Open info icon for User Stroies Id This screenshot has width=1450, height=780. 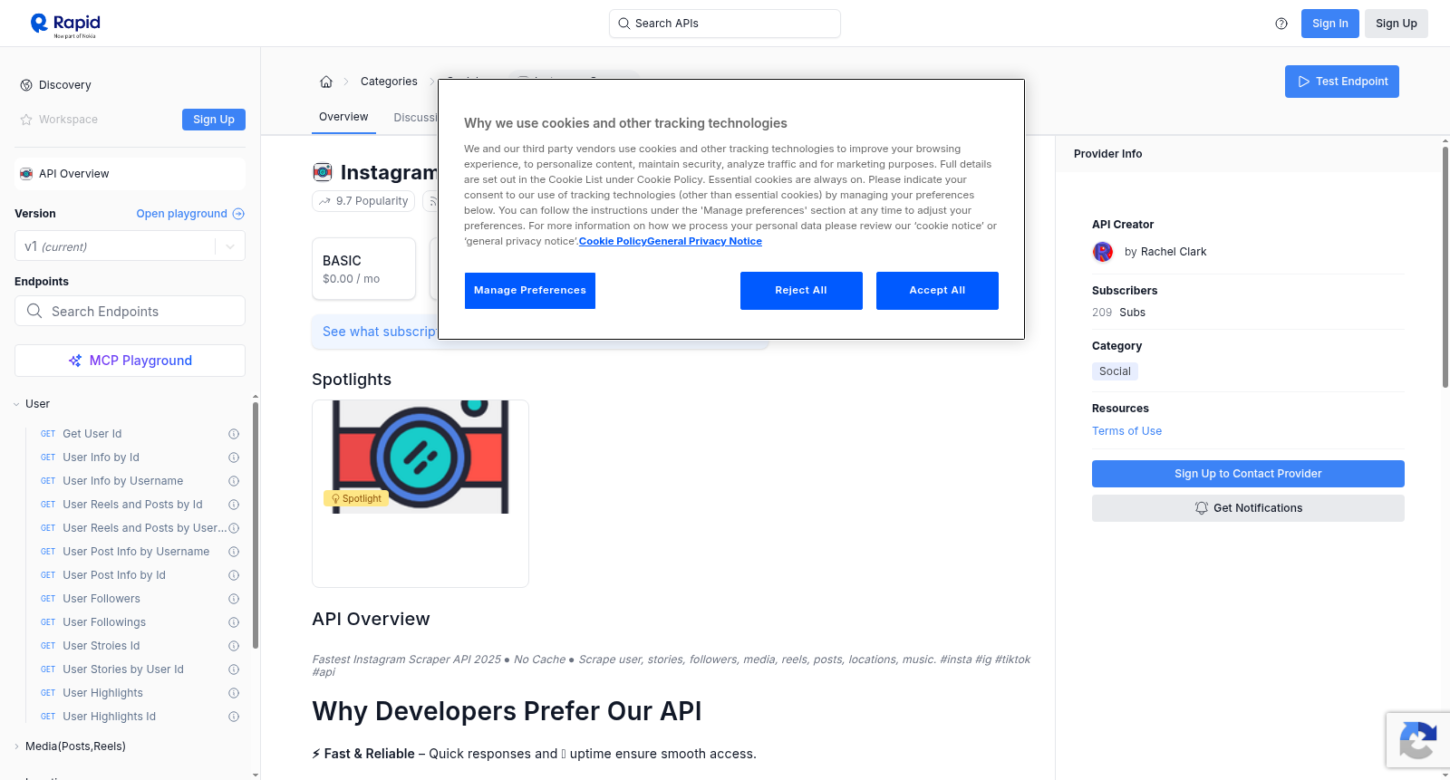click(x=234, y=646)
